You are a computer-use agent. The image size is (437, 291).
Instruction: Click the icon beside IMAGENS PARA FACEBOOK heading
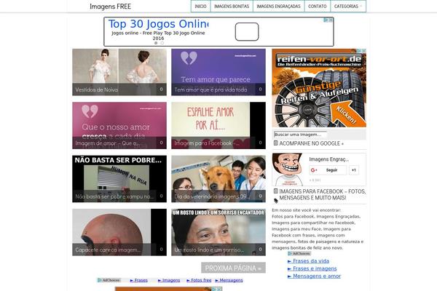click(x=275, y=191)
